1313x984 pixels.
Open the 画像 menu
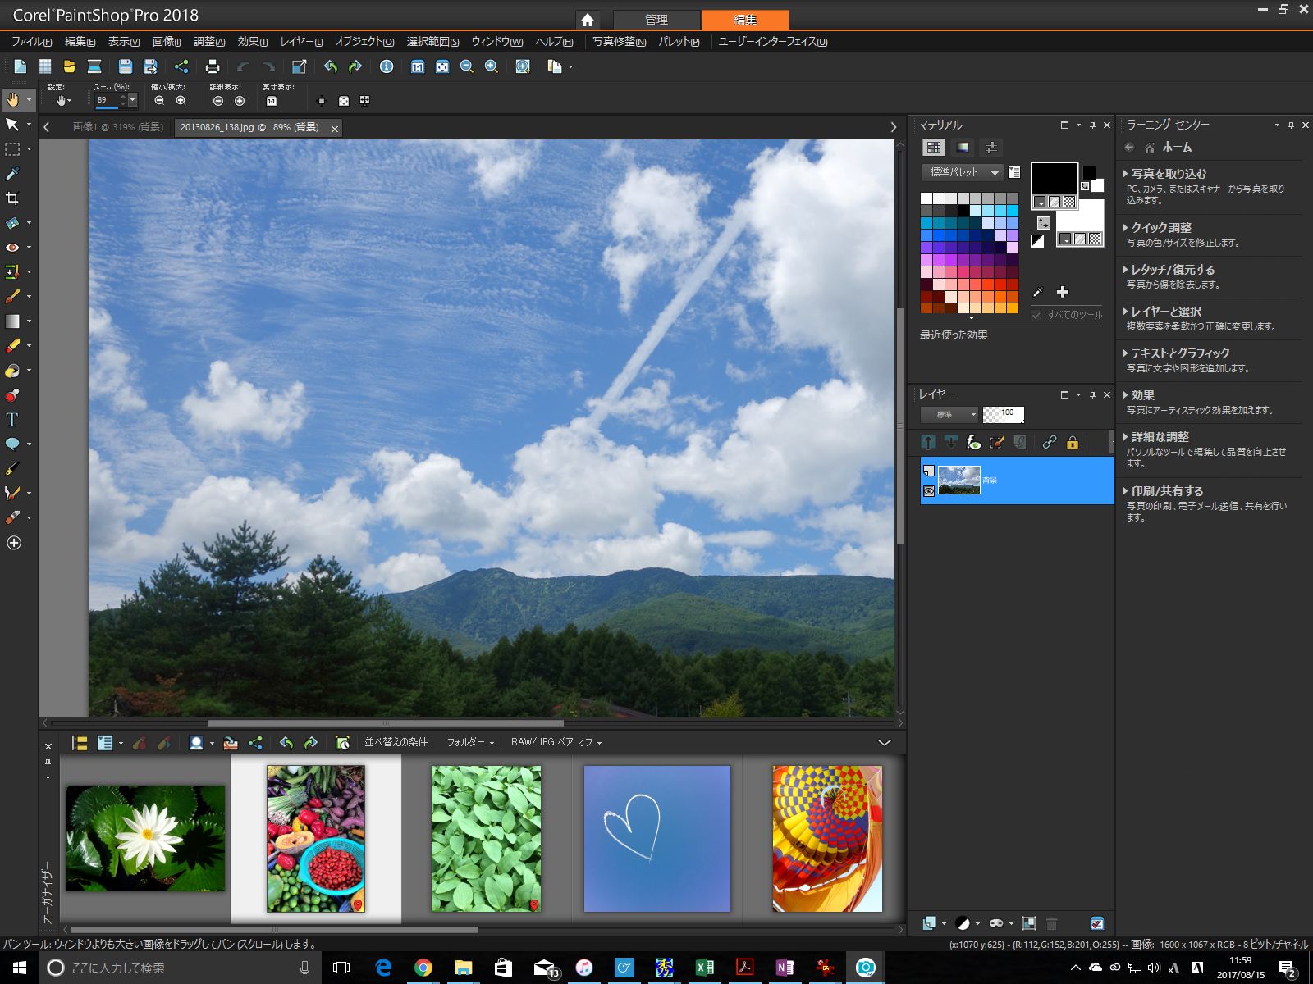[167, 42]
